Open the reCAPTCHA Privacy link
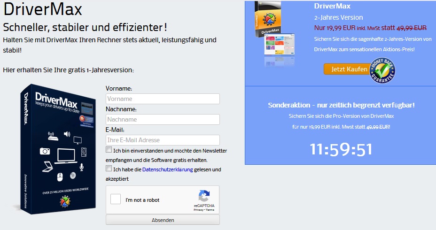This screenshot has height=230, width=436. click(x=198, y=210)
